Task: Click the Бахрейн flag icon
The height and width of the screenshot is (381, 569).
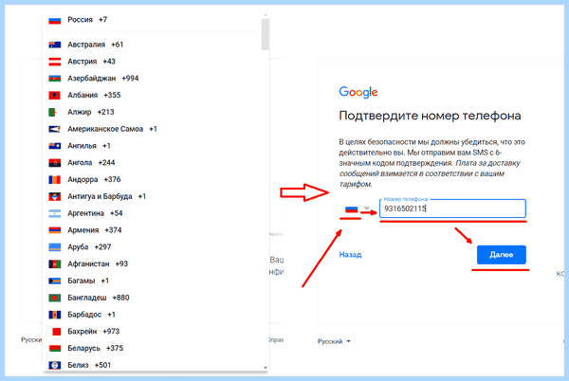Action: click(55, 332)
